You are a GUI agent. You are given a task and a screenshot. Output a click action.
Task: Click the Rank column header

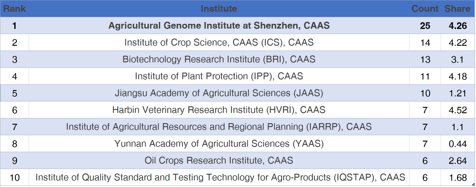pos(15,9)
